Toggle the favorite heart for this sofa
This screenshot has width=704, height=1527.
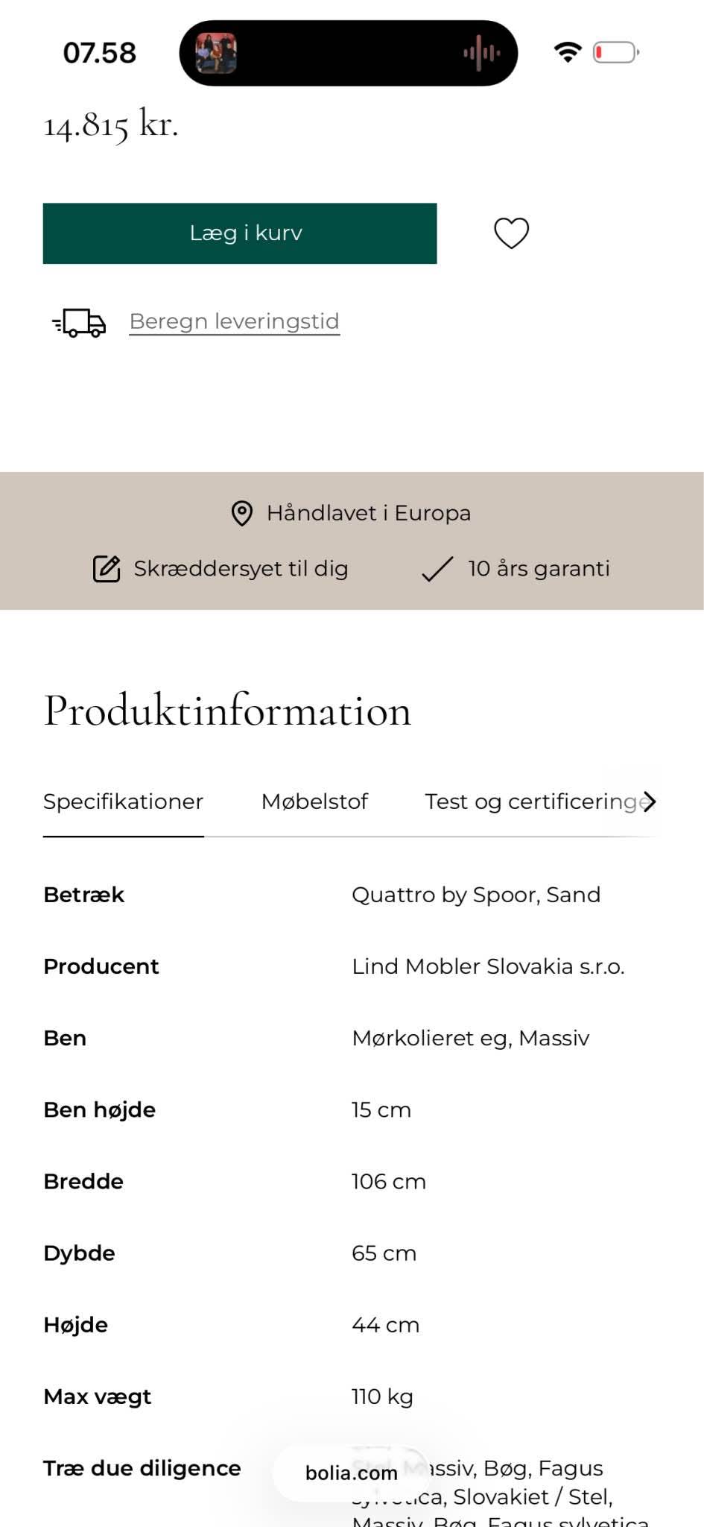coord(511,233)
